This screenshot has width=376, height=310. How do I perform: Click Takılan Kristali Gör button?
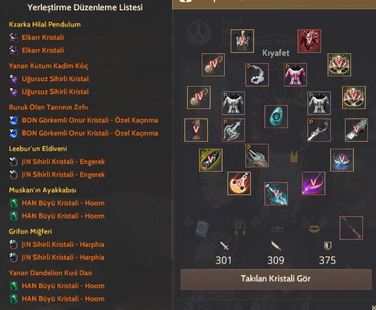click(x=276, y=279)
